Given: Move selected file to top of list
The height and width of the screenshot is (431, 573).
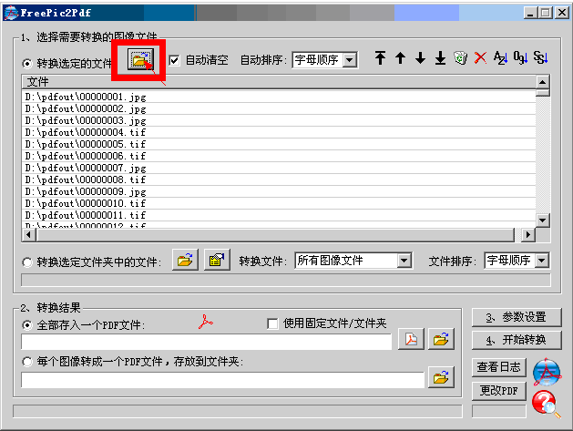Looking at the screenshot, I should (380, 57).
